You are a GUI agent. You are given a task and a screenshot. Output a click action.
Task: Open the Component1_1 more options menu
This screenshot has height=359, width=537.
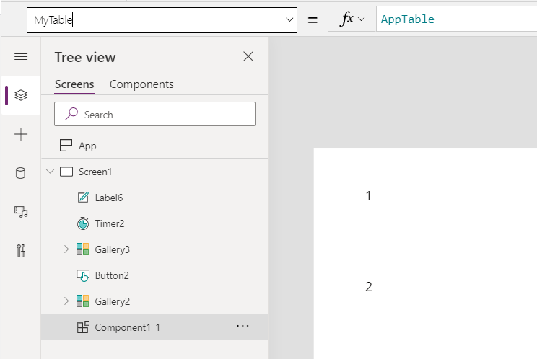click(243, 326)
